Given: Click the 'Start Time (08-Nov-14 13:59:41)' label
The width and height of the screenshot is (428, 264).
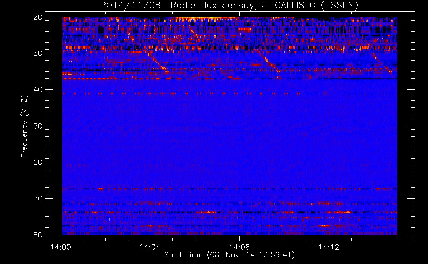Looking at the screenshot, I should coord(229,255).
